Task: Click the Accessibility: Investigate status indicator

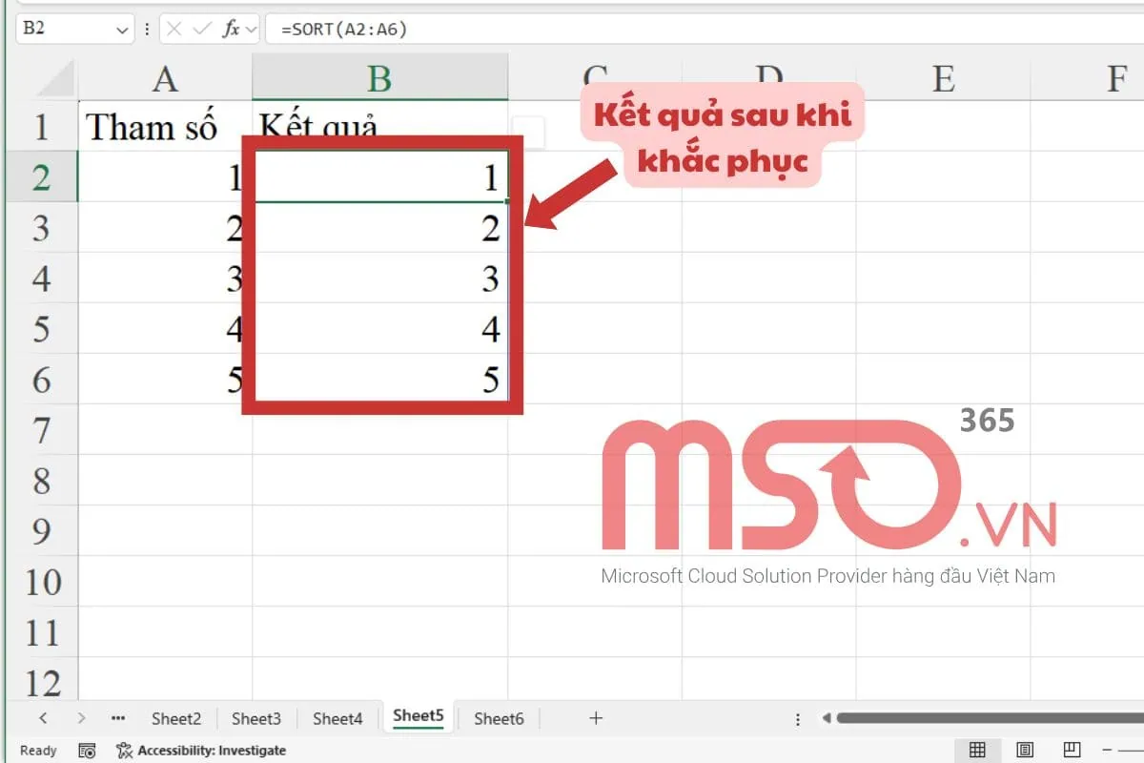Action: [x=200, y=751]
